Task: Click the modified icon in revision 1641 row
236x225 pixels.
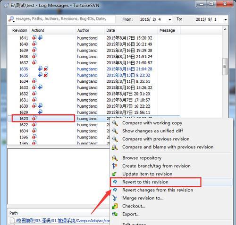Action: [x=34, y=38]
